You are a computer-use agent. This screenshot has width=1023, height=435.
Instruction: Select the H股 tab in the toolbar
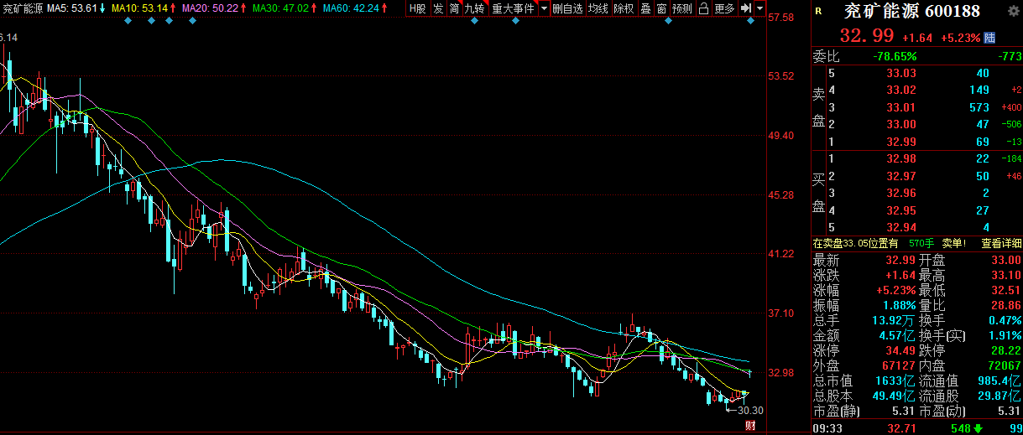(417, 8)
